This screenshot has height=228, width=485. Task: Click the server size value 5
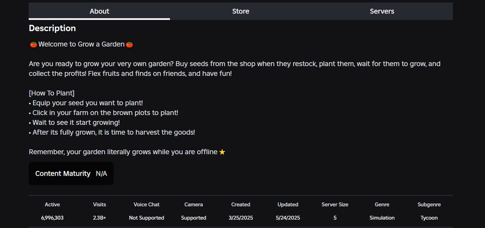click(x=335, y=218)
